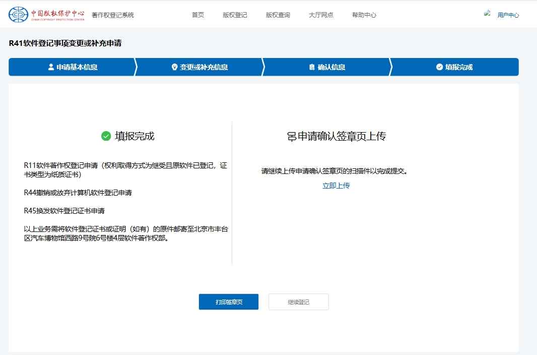This screenshot has width=537, height=355.
Task: Click the lightbulb icon in 变更或补充信息 step
Action: coord(175,67)
